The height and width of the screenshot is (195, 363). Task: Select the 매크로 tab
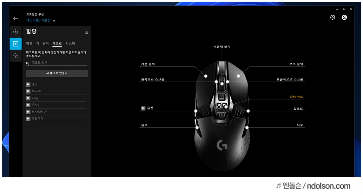pyautogui.click(x=57, y=43)
